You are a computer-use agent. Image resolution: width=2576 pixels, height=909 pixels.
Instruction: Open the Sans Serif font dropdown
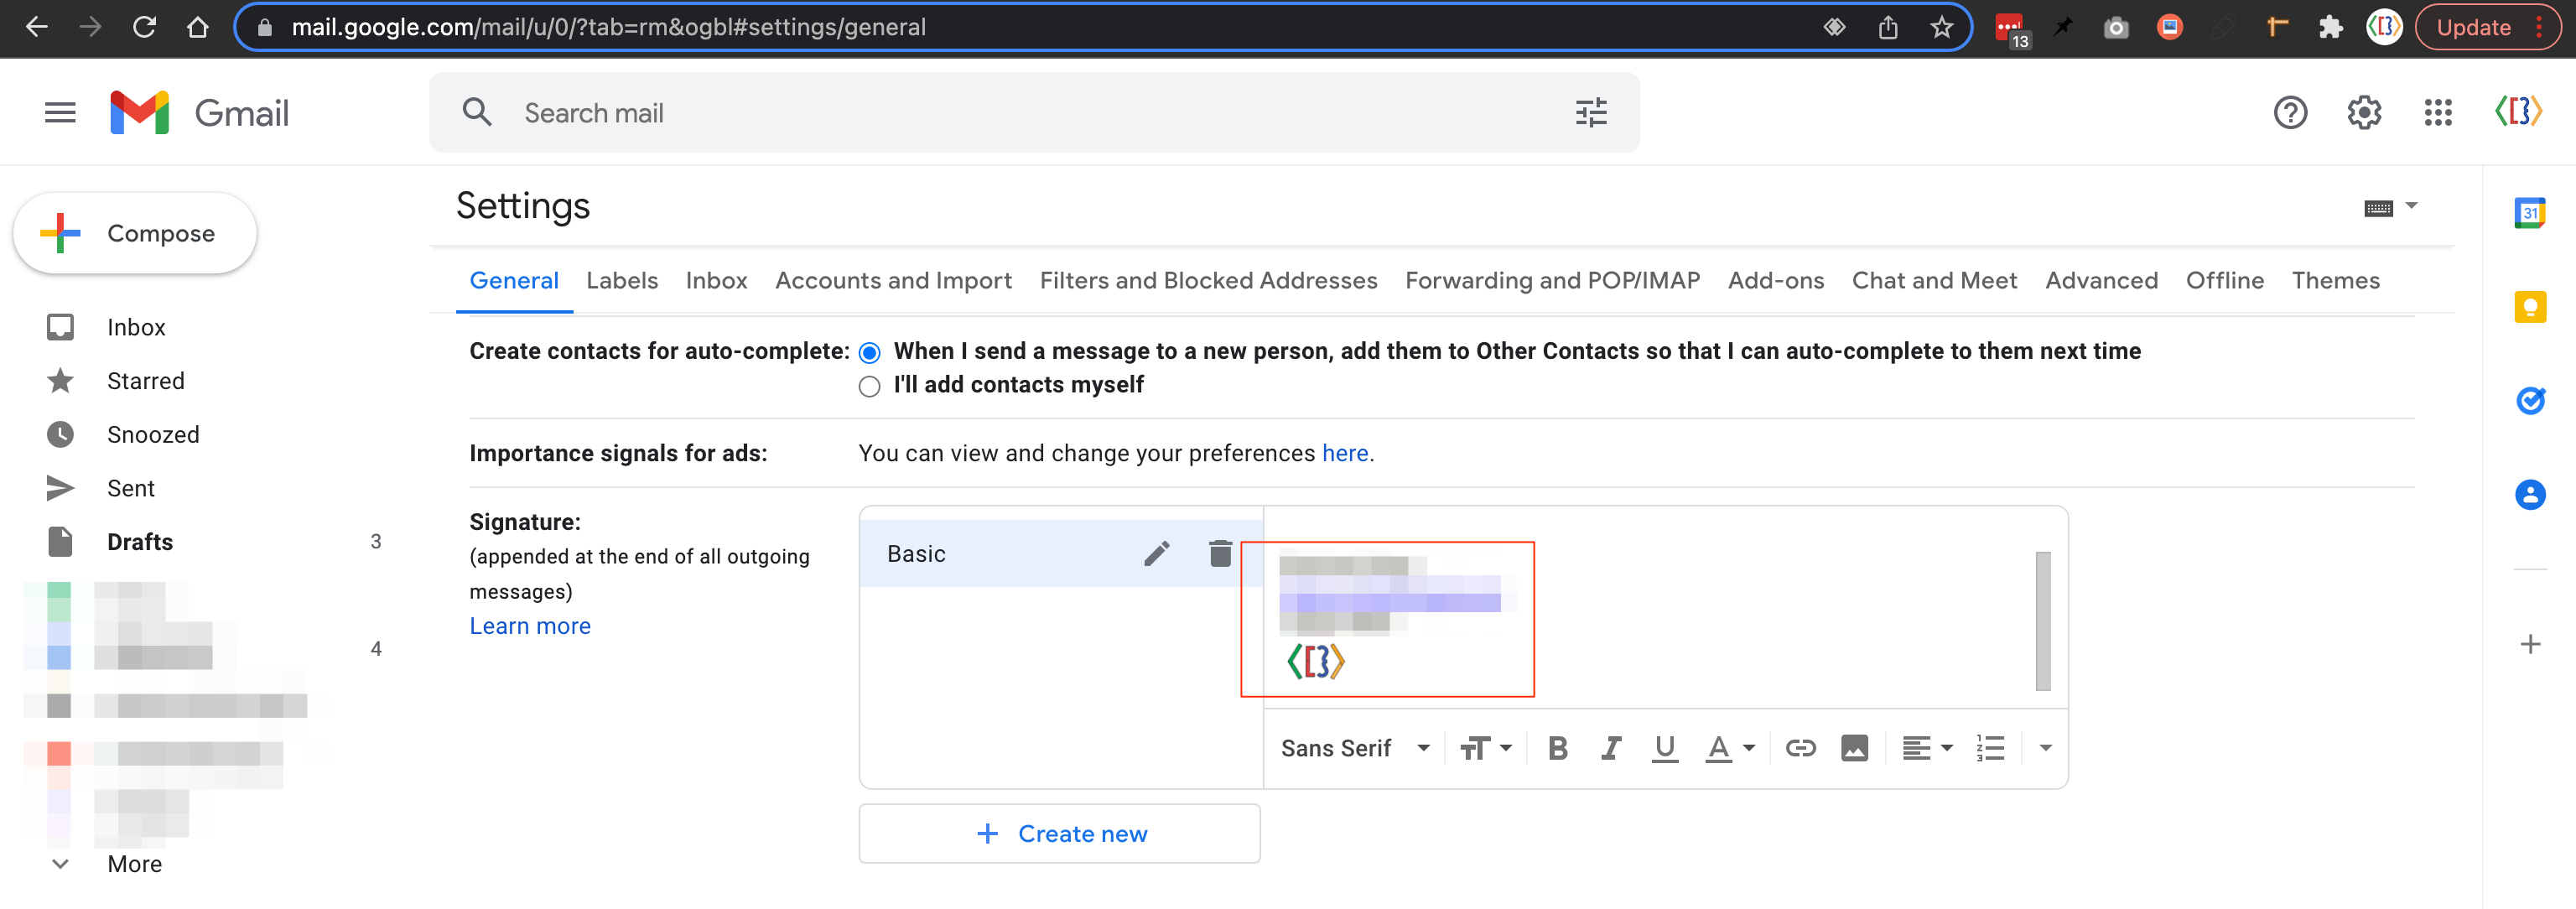pyautogui.click(x=1355, y=748)
